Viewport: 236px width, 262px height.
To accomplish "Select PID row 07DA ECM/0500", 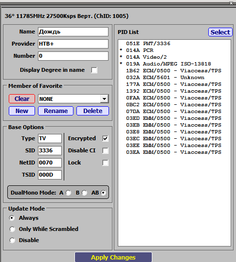I will point(174,112).
